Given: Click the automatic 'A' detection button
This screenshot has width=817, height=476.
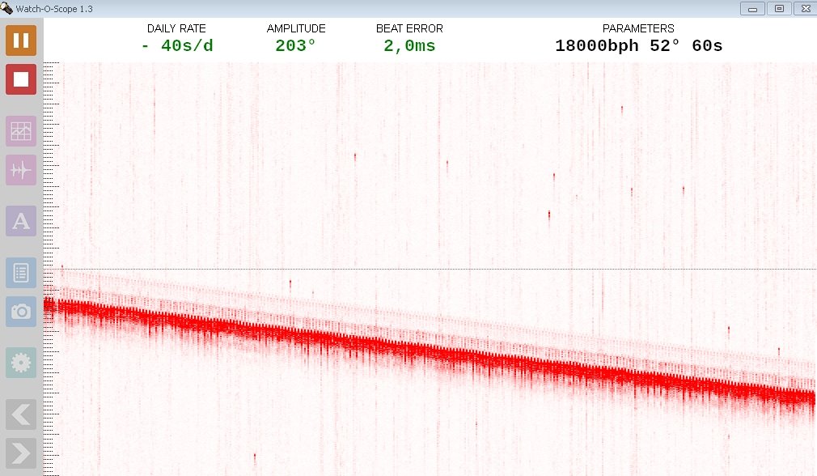Looking at the screenshot, I should coord(21,221).
